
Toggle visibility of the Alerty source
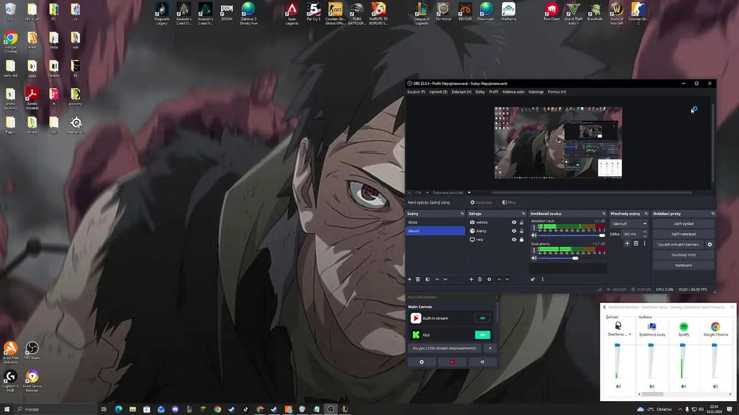[514, 231]
